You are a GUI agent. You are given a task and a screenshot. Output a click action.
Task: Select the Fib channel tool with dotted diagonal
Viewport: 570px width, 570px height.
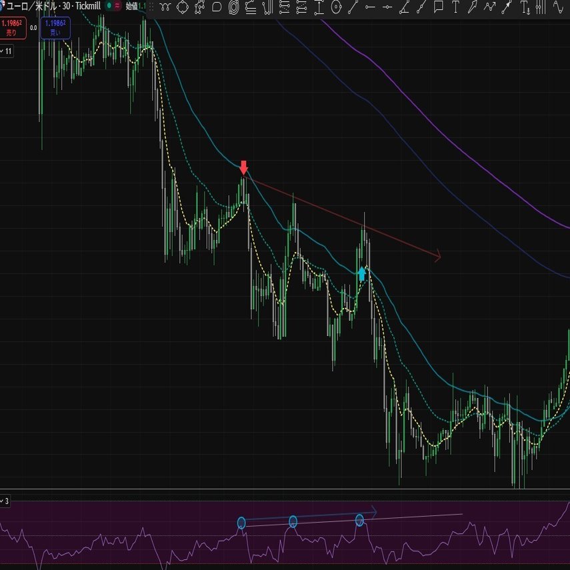[x=285, y=7]
